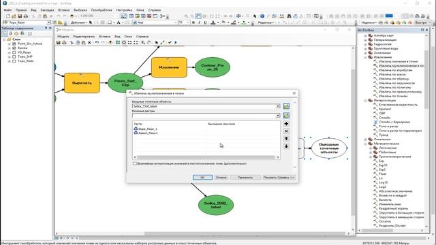
Task: Click the Identify blue info icon
Action: [262, 16]
